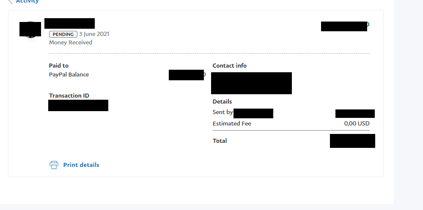Click the Paid to heading
Screen dimensions: 423x210
pos(58,65)
